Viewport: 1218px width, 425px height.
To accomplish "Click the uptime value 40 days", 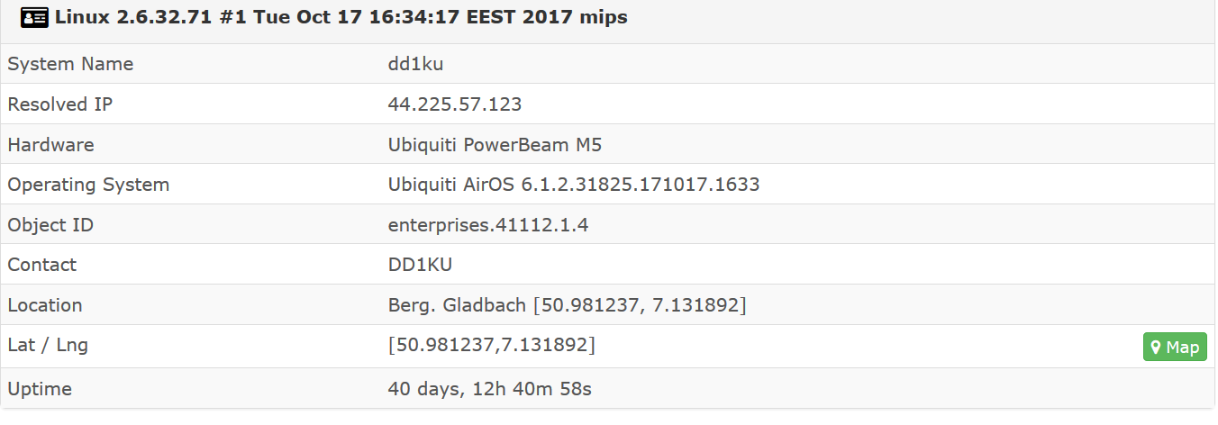I will point(489,390).
